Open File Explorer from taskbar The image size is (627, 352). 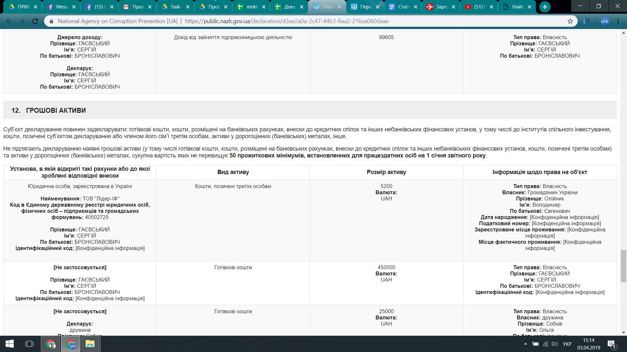pos(90,344)
